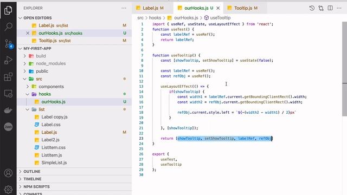Viewport: 347px width, 195px height.
Task: Open Source Control view with badge 4
Action: [x=9, y=43]
